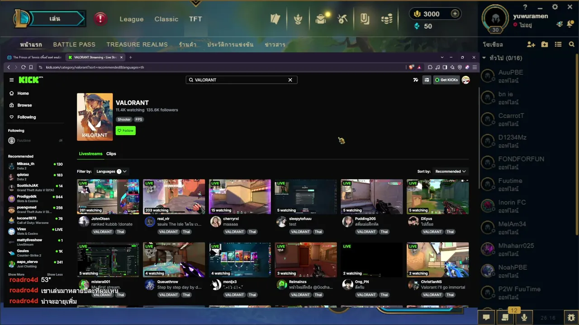This screenshot has height=325, width=579.
Task: Search friends in League social panel
Action: [x=572, y=44]
